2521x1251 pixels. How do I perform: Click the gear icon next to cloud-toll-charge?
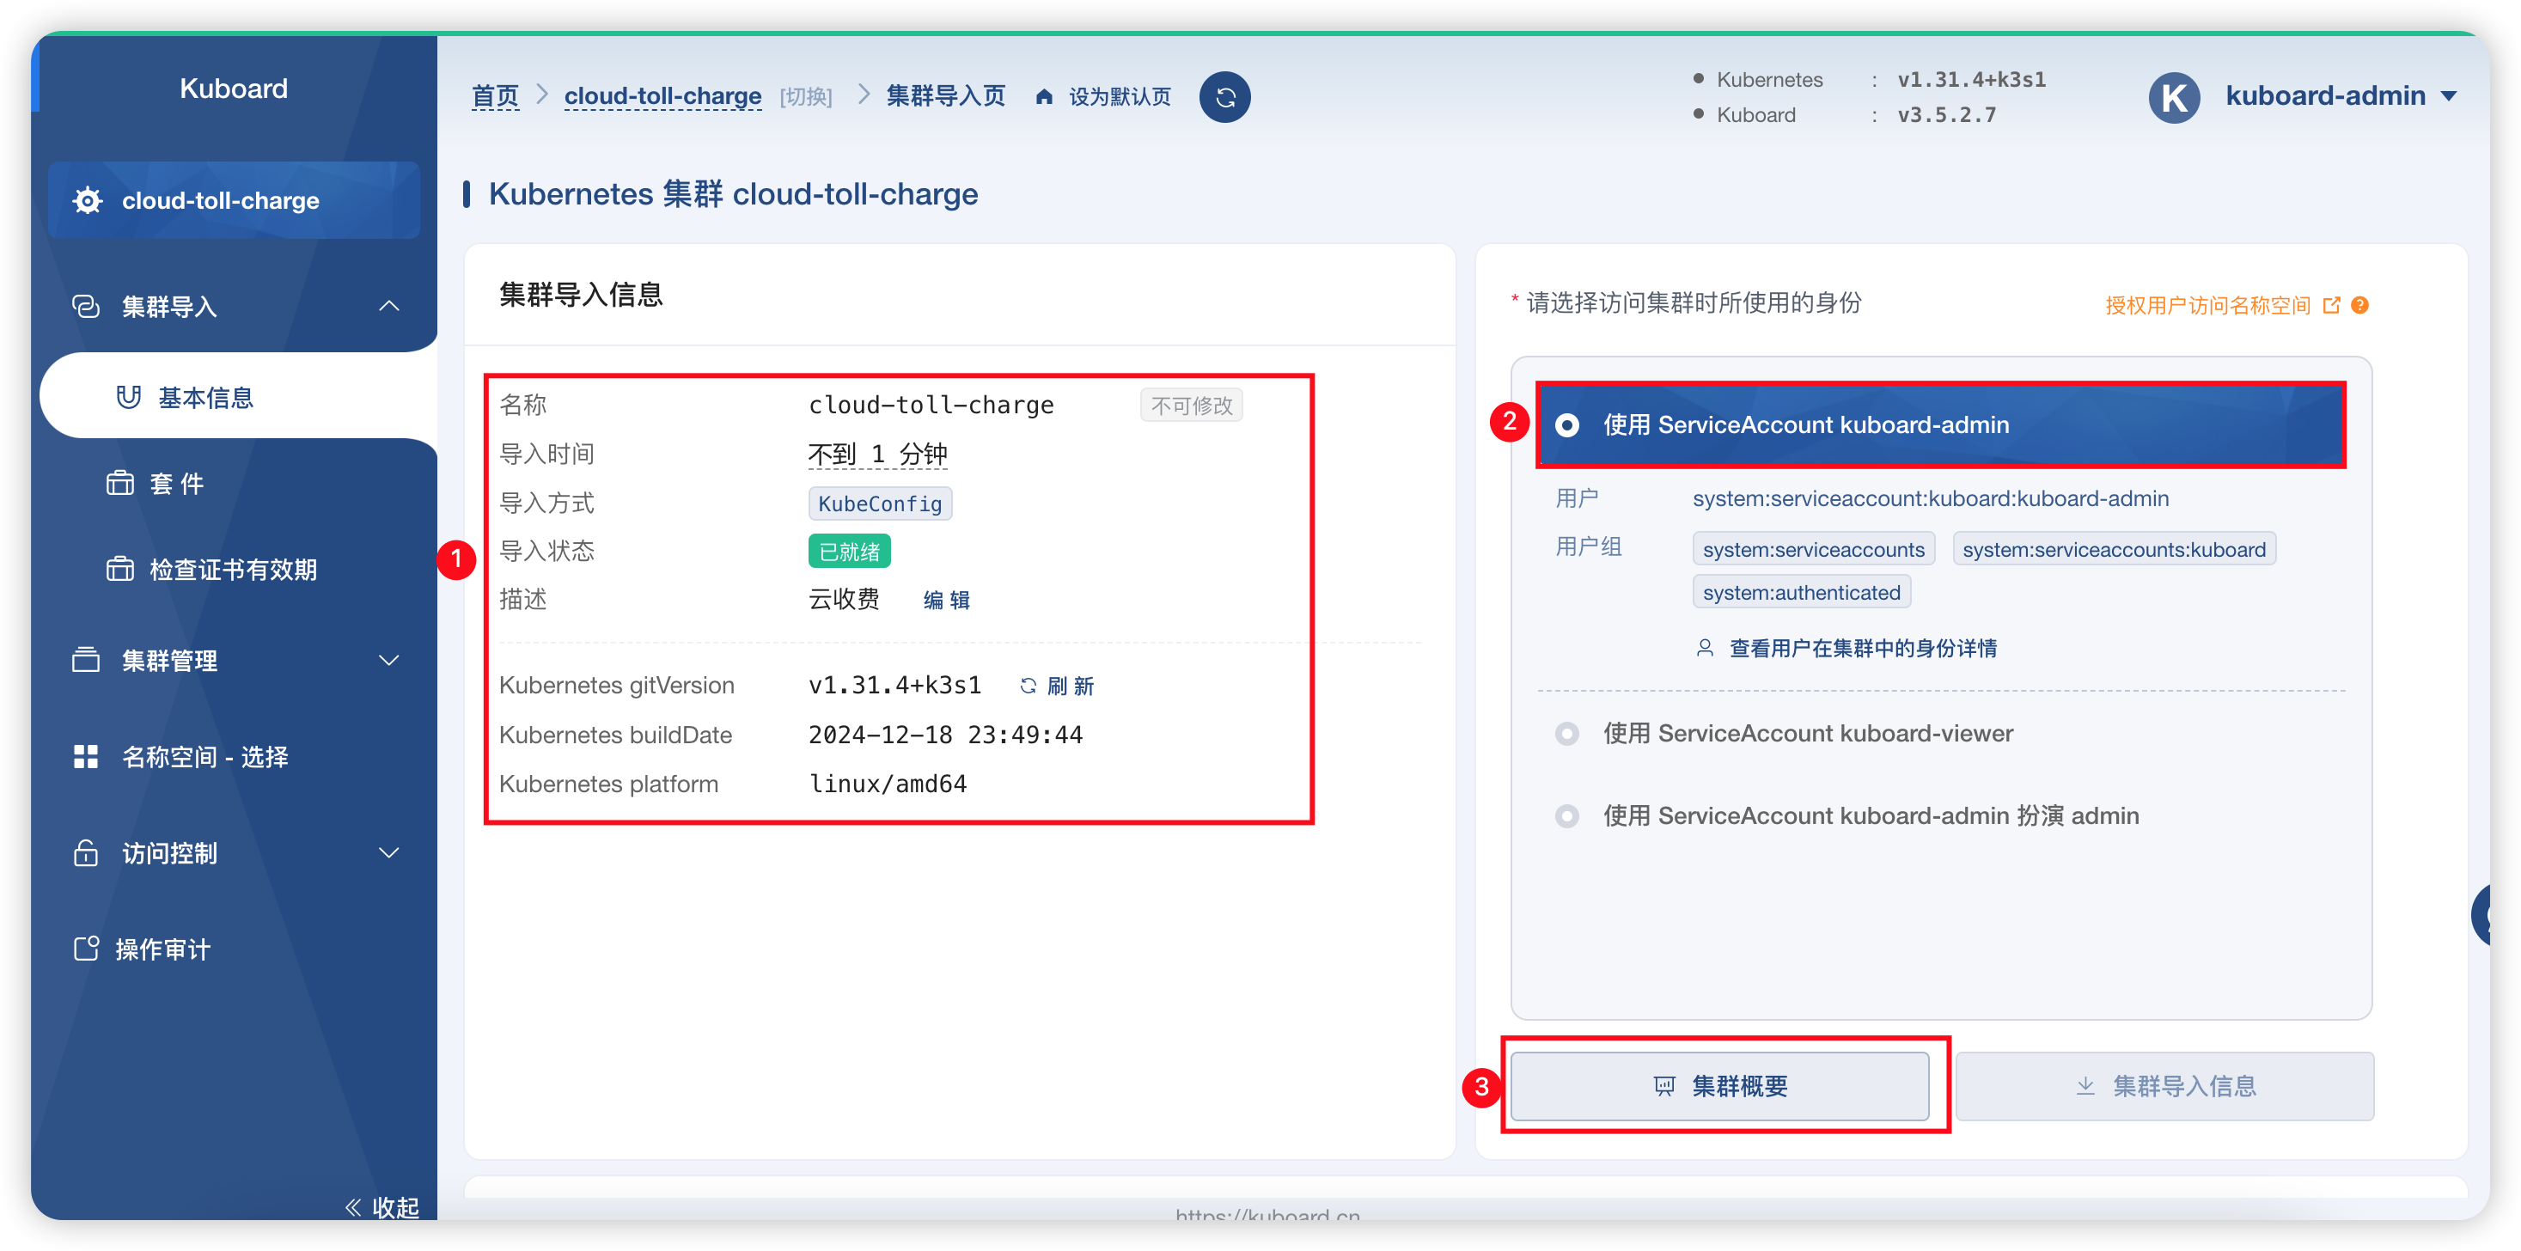pyautogui.click(x=89, y=201)
